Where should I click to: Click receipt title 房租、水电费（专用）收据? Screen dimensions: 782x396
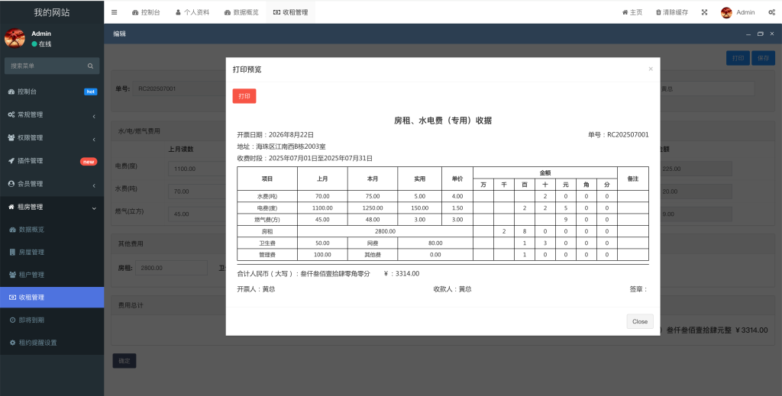coord(443,121)
